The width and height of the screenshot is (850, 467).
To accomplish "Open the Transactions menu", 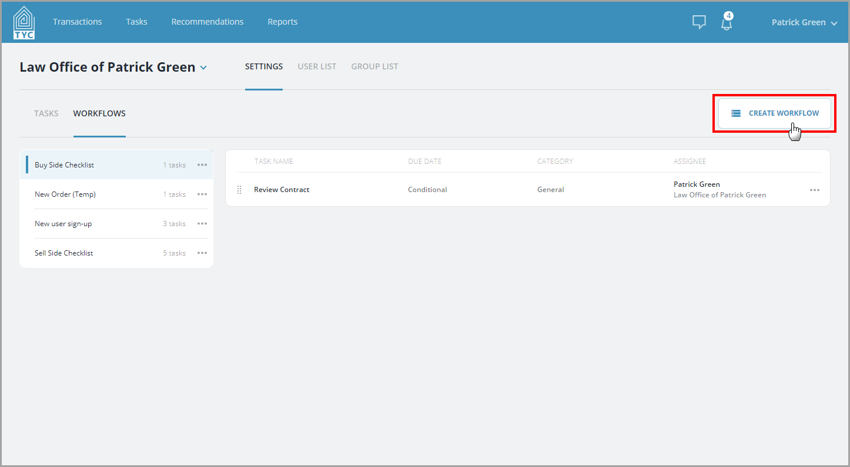I will point(78,22).
